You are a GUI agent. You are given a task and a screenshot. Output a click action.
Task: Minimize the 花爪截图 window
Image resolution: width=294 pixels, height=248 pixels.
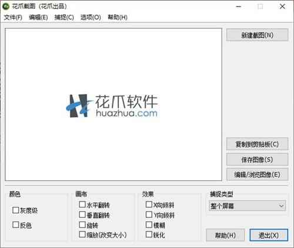[238, 6]
